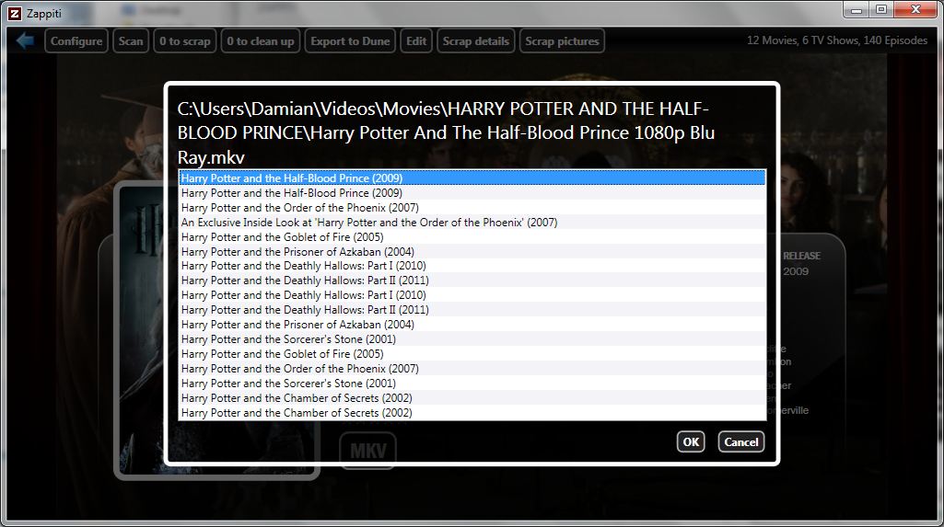The image size is (944, 527).
Task: Click the Edit toolbar button
Action: click(x=416, y=40)
